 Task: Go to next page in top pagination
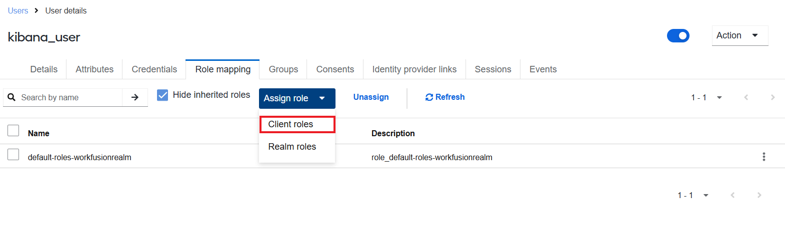pos(772,97)
